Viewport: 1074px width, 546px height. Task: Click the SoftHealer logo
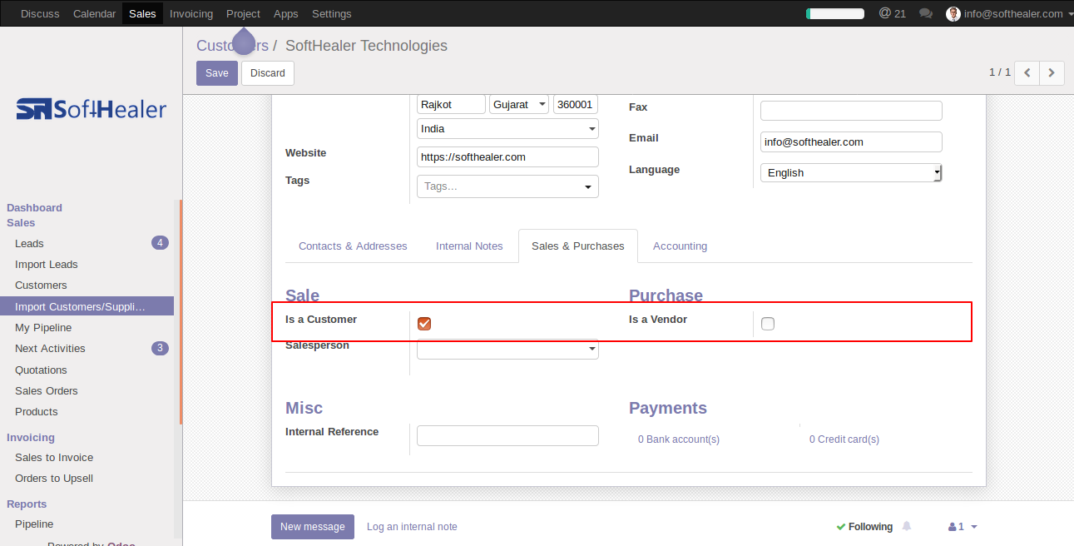92,109
